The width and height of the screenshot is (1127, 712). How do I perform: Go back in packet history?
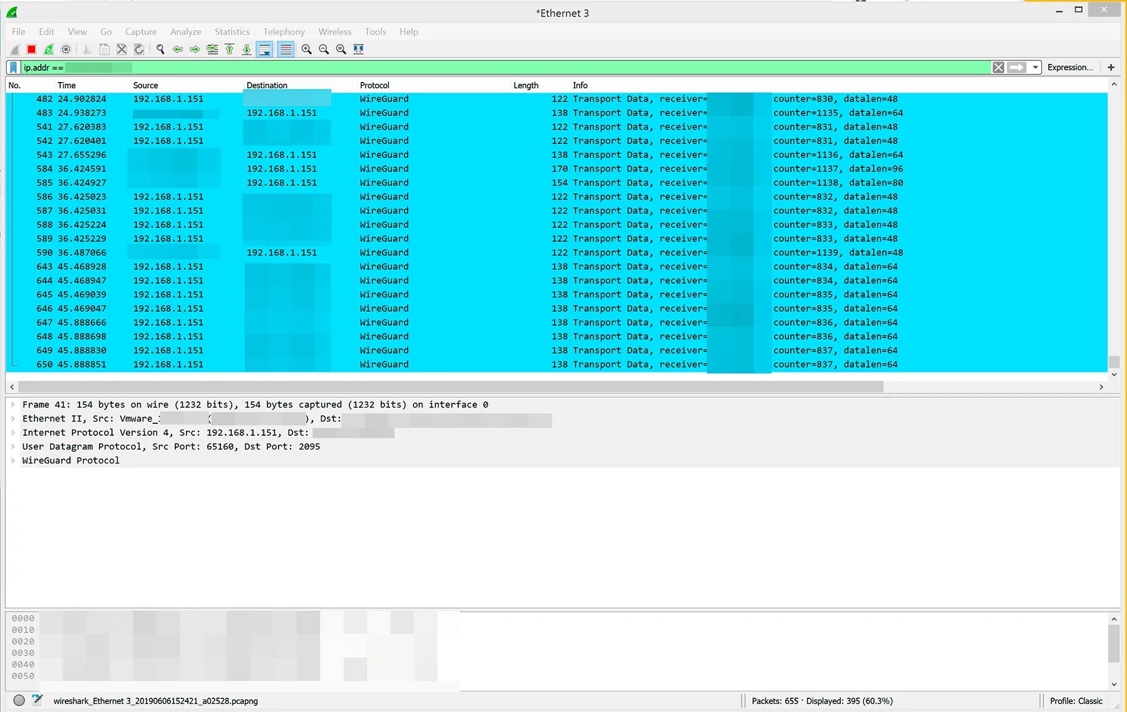coord(178,49)
